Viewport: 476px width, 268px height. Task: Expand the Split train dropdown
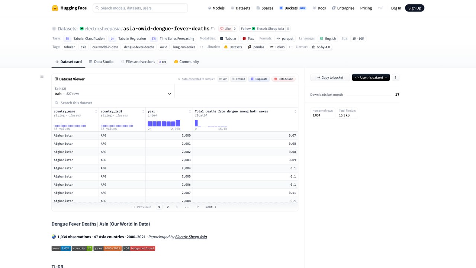(113, 91)
